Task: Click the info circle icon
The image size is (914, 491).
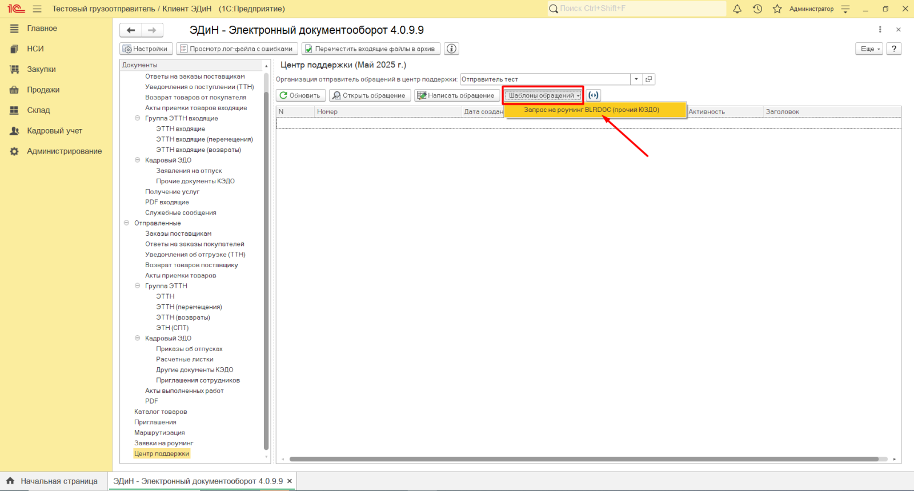Action: point(452,49)
